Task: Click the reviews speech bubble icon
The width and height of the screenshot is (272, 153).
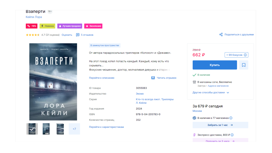Action: click(78, 35)
